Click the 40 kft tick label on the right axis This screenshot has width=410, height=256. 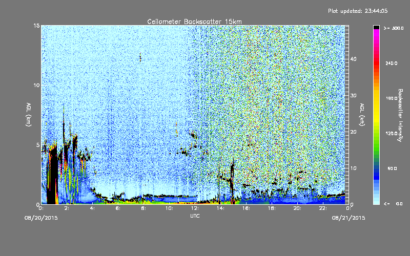[353, 59]
